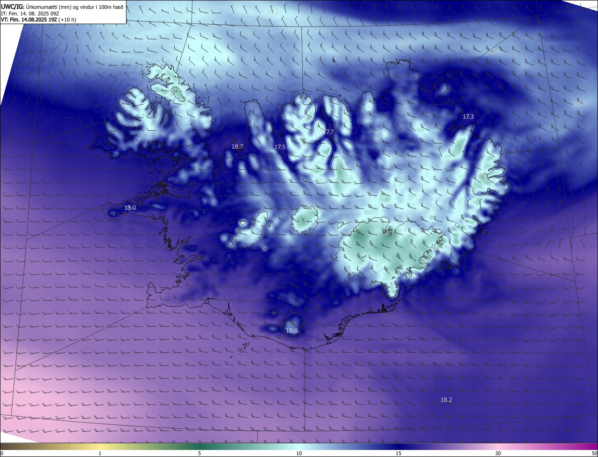The height and width of the screenshot is (457, 598).
Task: Click the 17.5 value label on the map
Action: pos(280,147)
